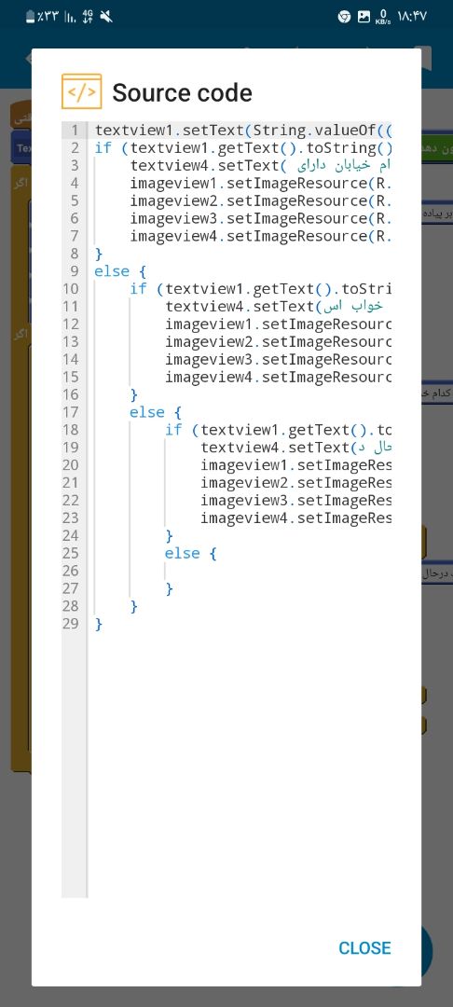This screenshot has height=1007, width=453.
Task: Select line 20 imageview1.setImageRes code
Action: [x=295, y=465]
